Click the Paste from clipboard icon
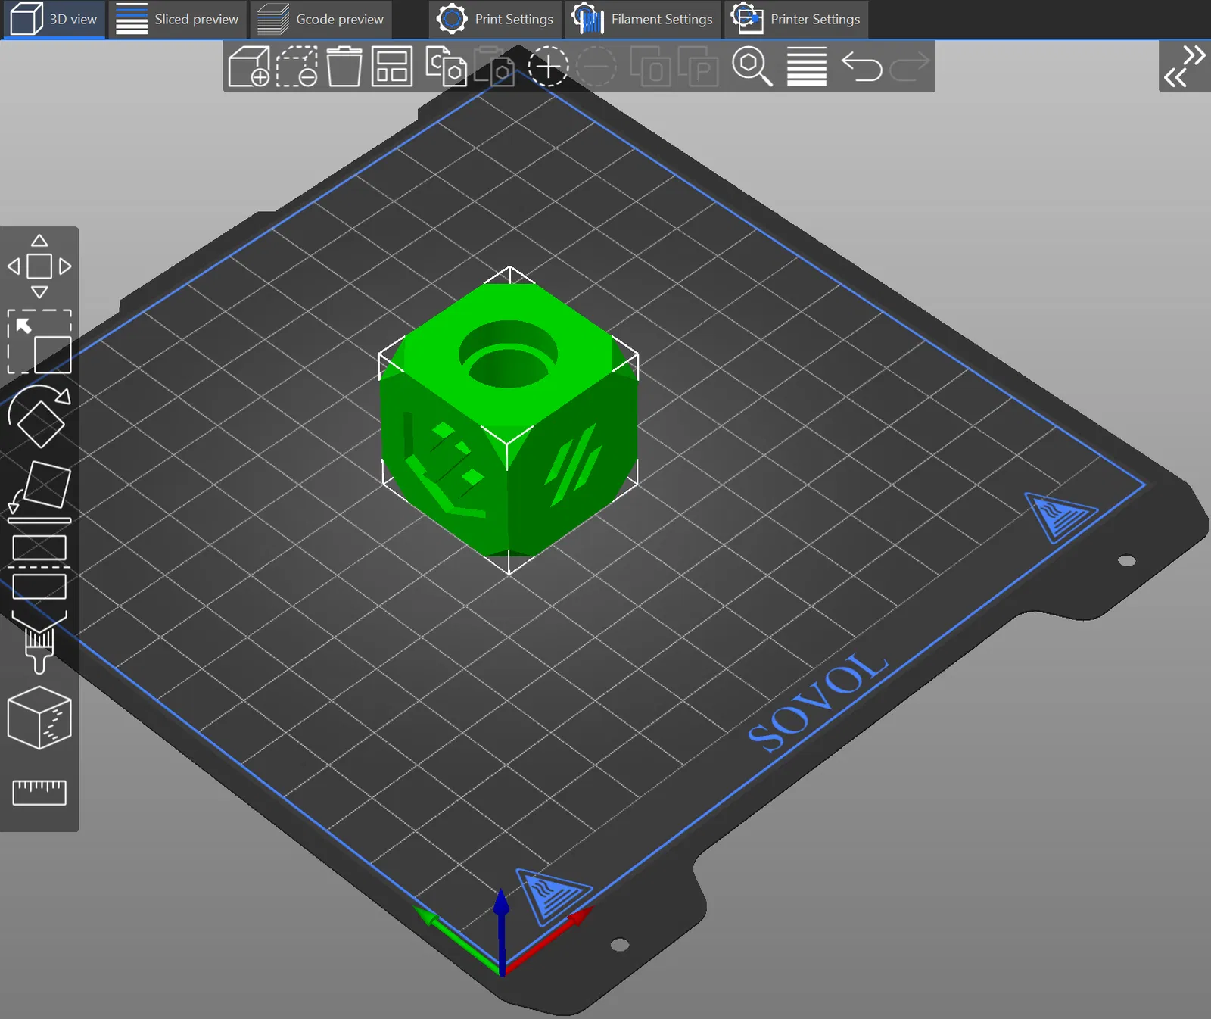 coord(493,67)
